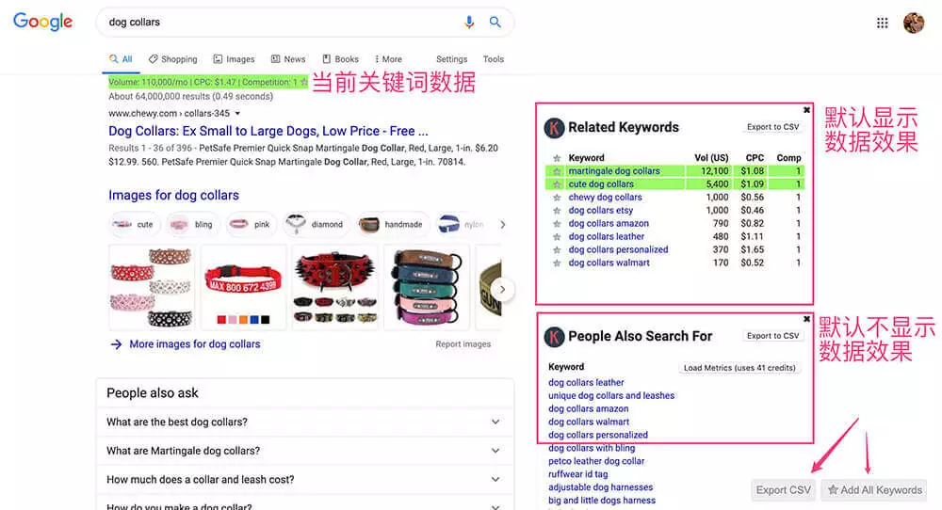Star the dog collars etsy keyword
This screenshot has height=510, width=942.
point(557,211)
